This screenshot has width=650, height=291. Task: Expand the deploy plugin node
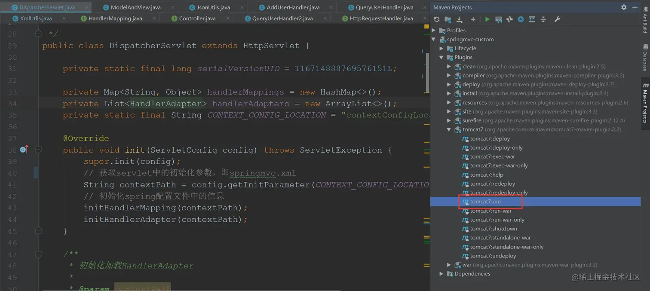[x=449, y=85]
